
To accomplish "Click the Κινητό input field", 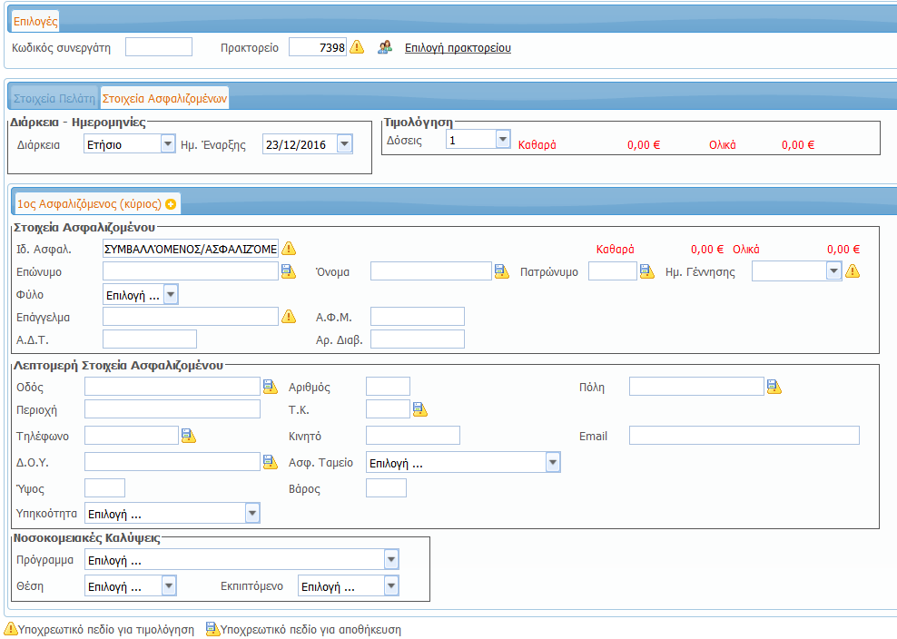I will pyautogui.click(x=413, y=436).
